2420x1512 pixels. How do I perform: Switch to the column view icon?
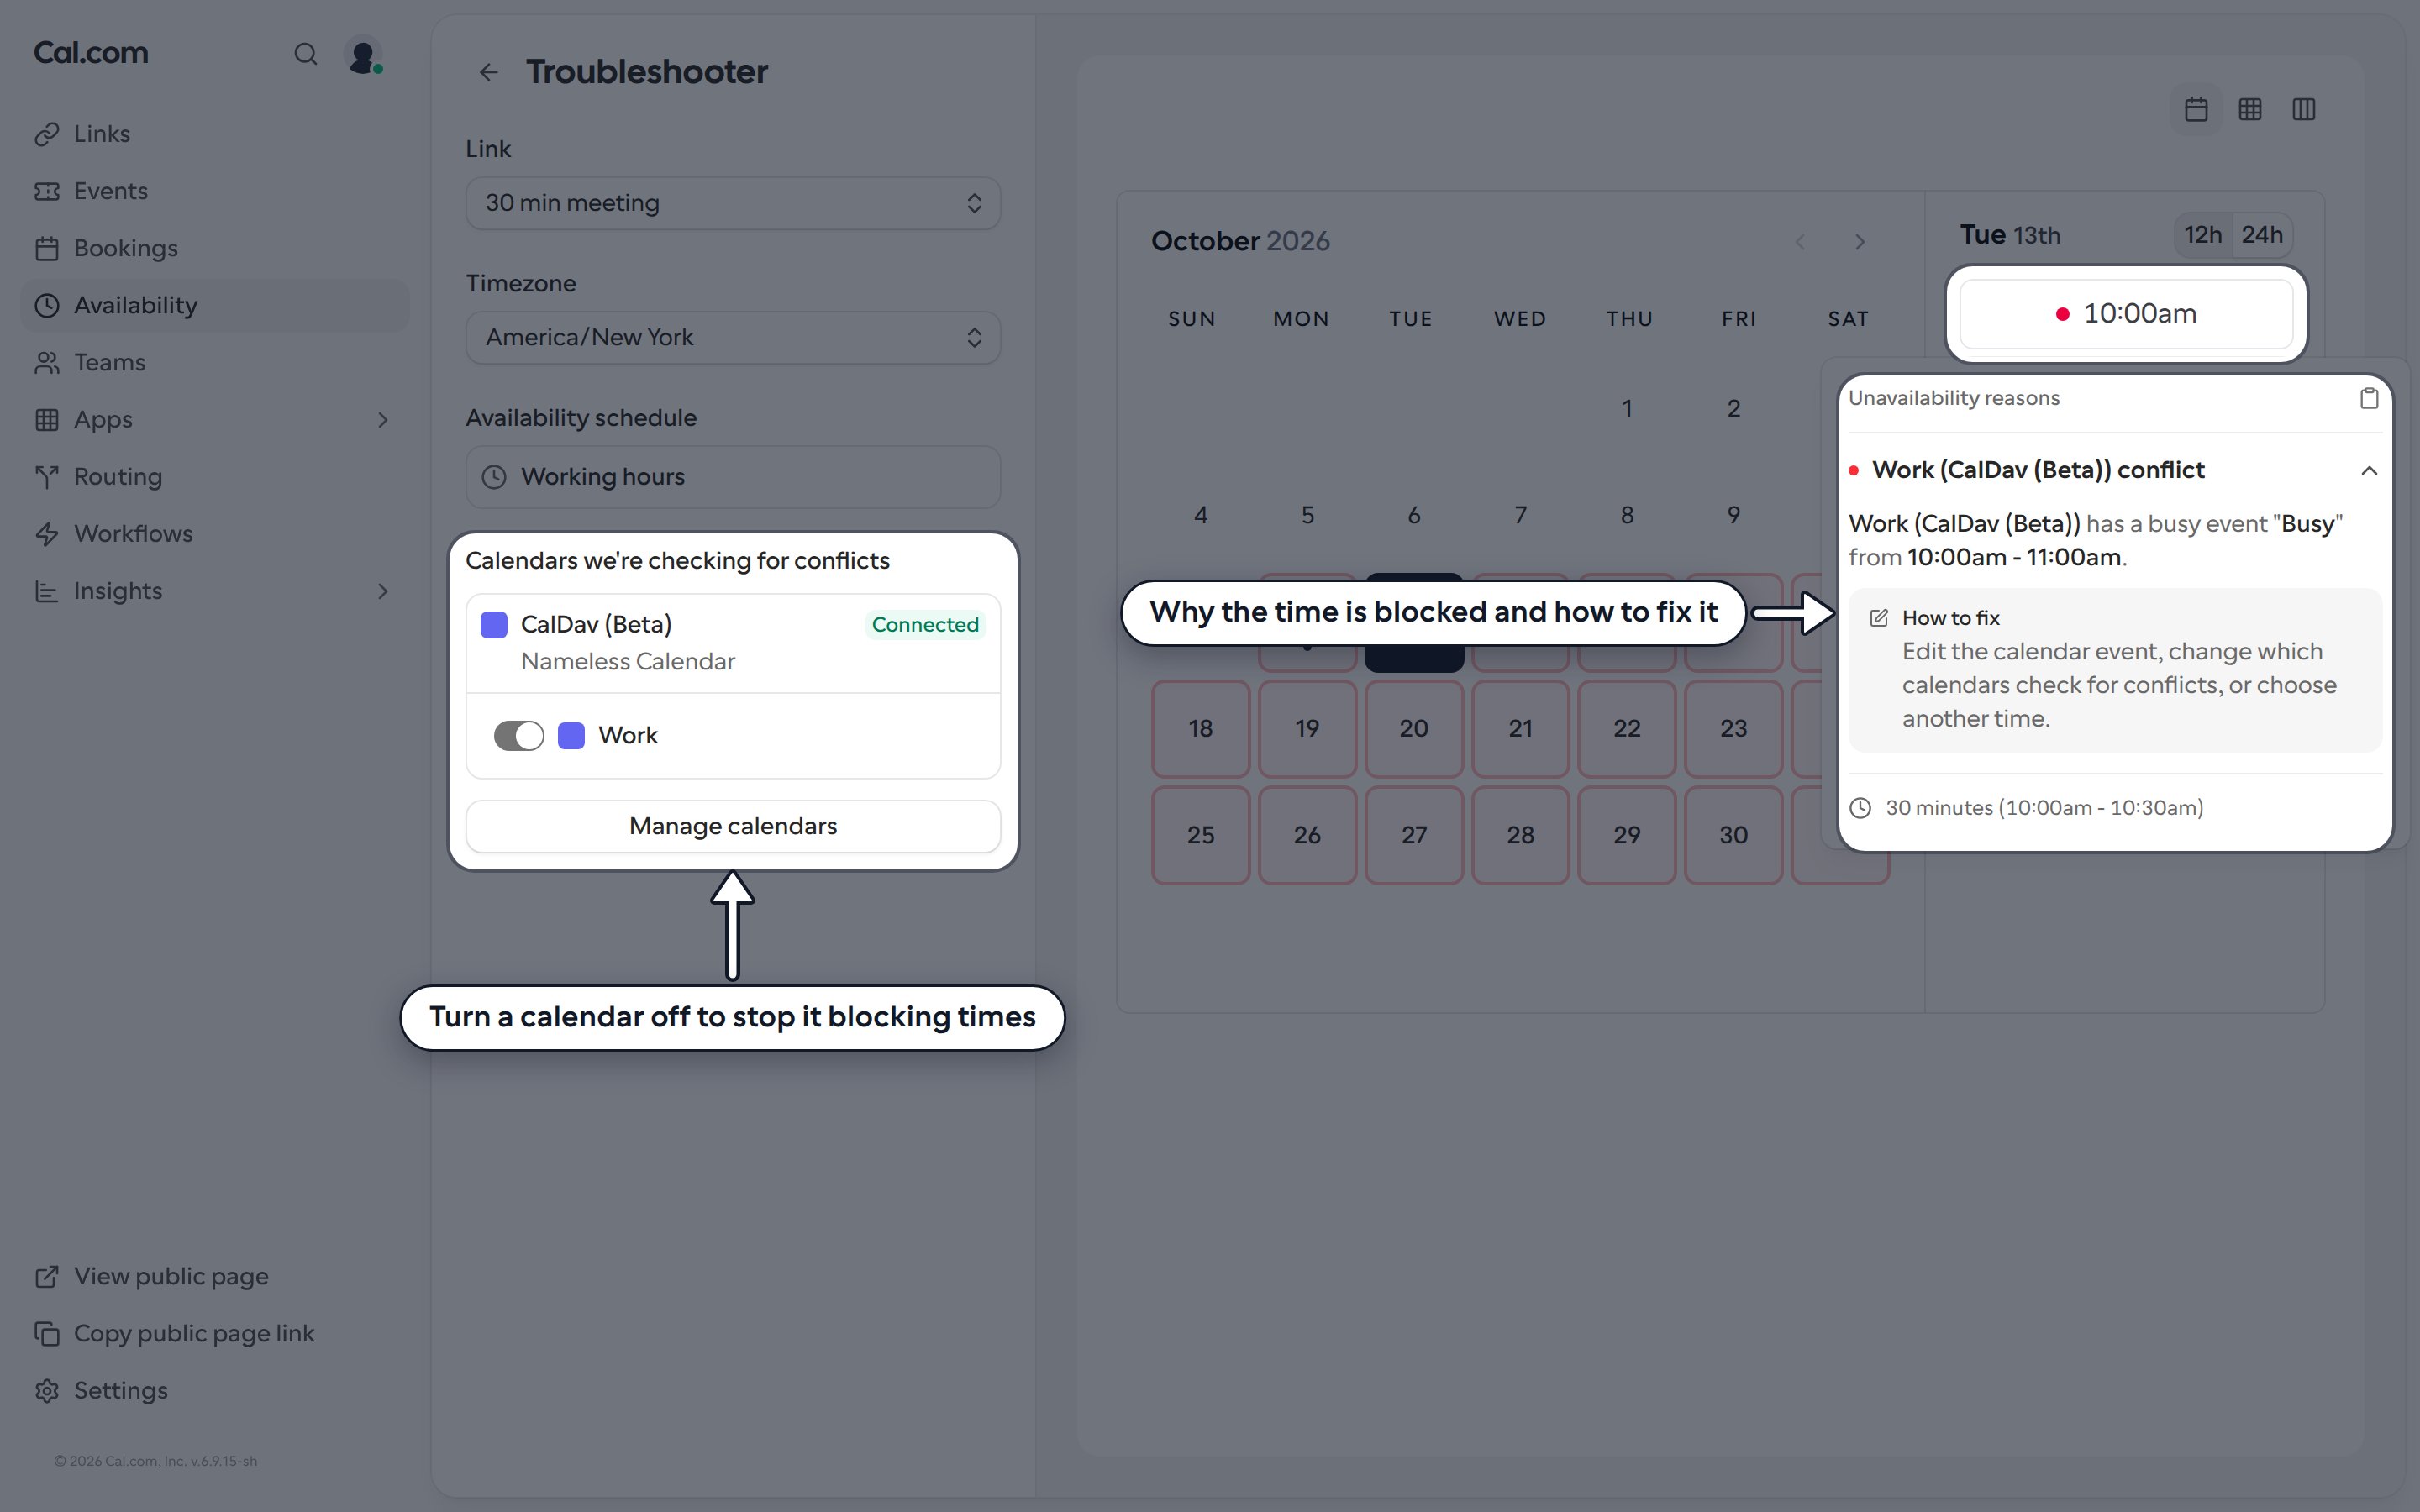point(2304,109)
